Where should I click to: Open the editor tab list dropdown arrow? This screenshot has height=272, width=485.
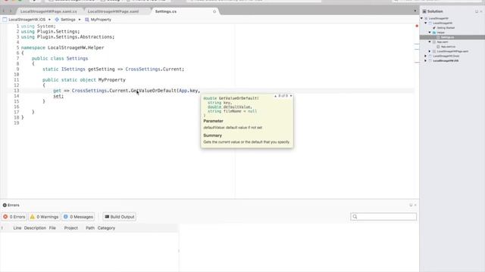pyautogui.click(x=415, y=11)
